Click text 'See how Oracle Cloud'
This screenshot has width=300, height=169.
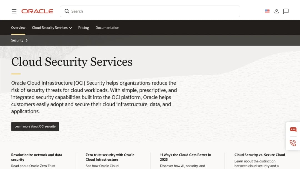click(x=102, y=166)
